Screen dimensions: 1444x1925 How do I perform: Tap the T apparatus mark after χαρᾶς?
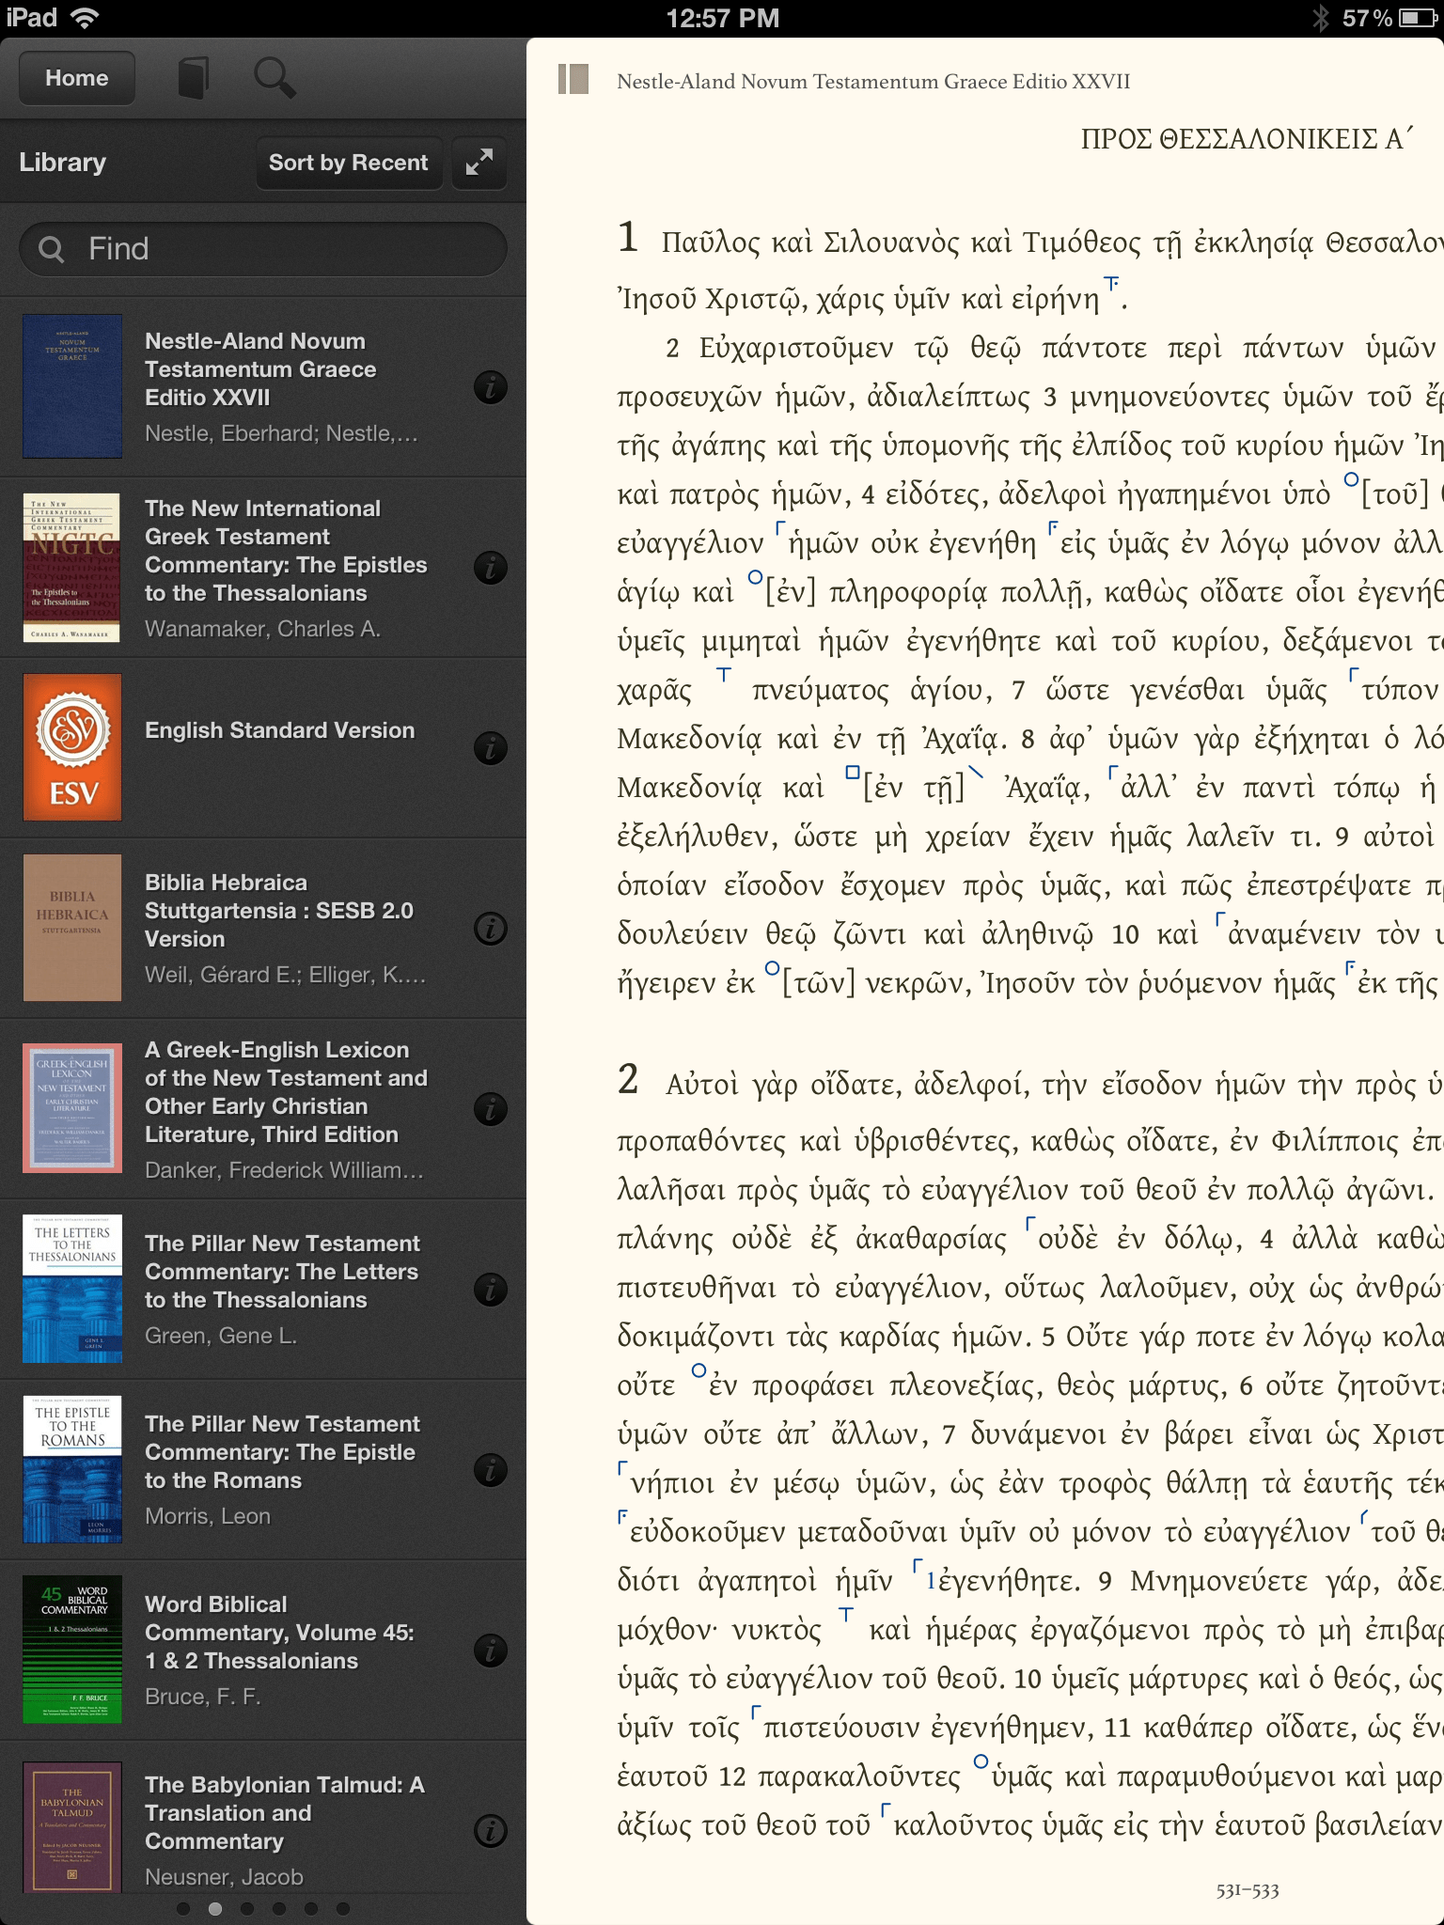(x=724, y=675)
